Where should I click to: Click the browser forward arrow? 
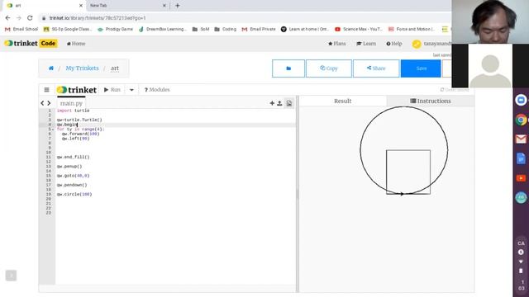[18, 18]
